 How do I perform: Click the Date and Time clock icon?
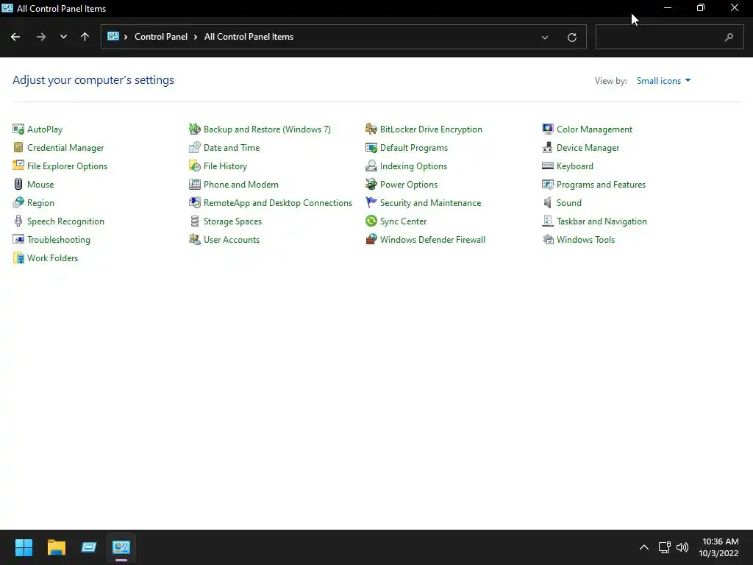194,147
